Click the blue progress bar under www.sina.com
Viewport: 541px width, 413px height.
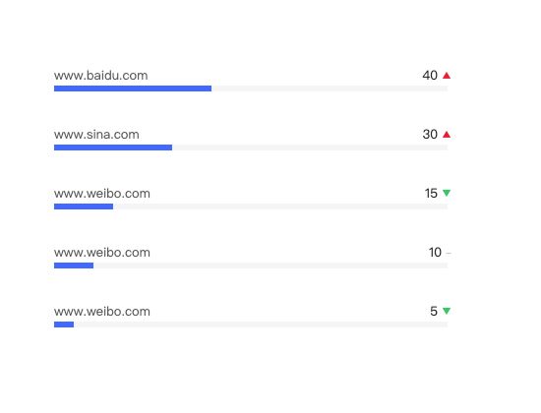point(113,147)
